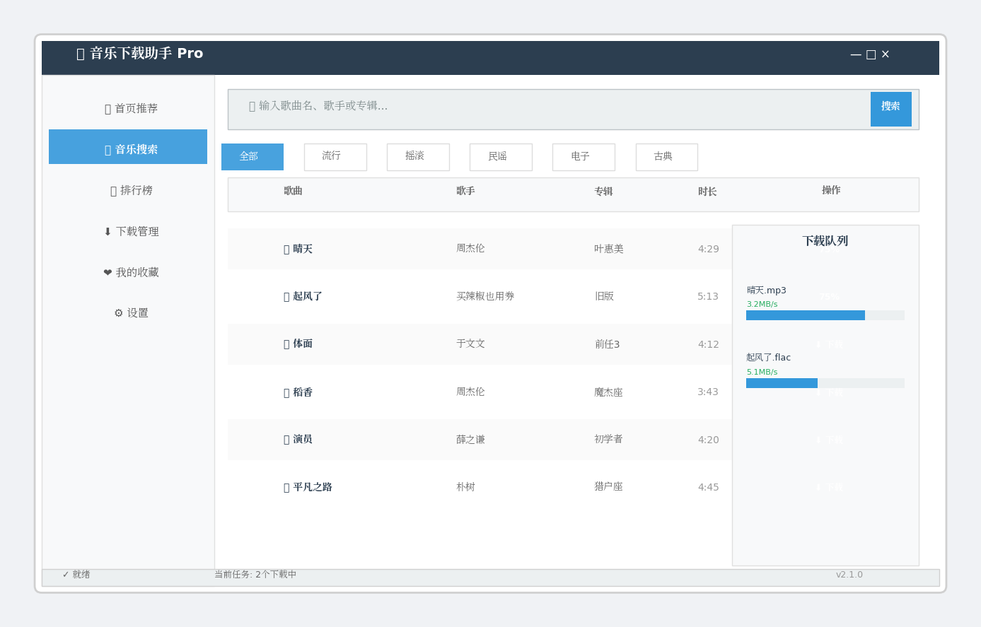981x627 pixels.
Task: Switch to the 全部 filter tab
Action: pyautogui.click(x=252, y=157)
